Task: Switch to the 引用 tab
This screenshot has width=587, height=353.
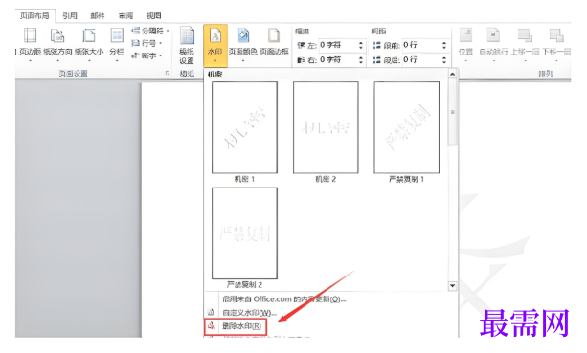Action: tap(70, 15)
